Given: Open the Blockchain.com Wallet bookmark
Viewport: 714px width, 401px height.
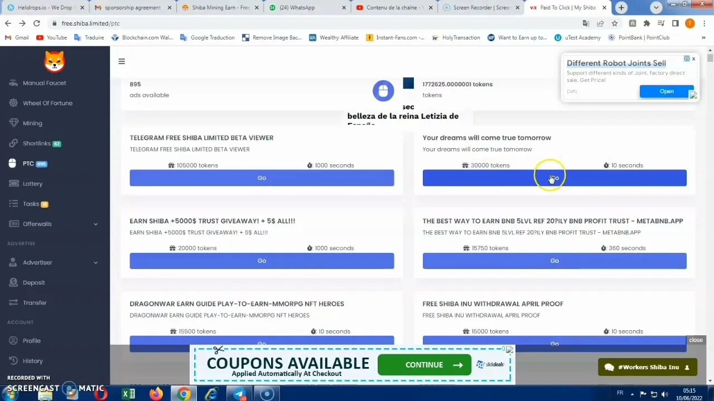Looking at the screenshot, I should pyautogui.click(x=142, y=37).
